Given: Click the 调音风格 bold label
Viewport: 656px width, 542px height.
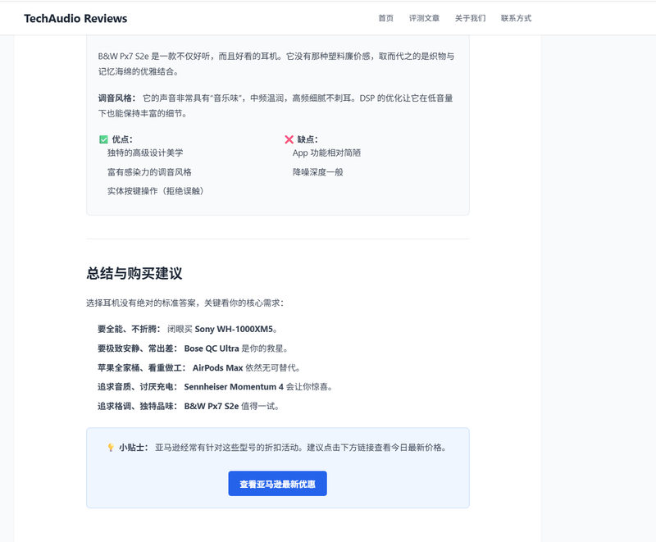Looking at the screenshot, I should 116,98.
